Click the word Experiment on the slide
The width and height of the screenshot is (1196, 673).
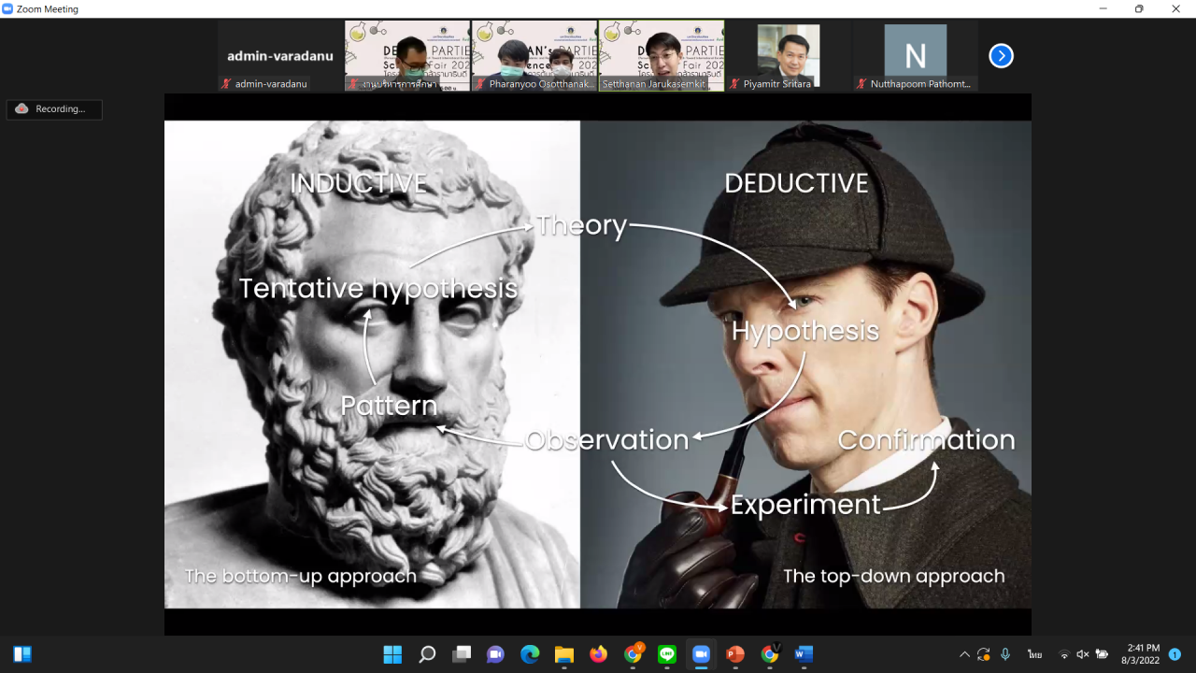(x=805, y=505)
